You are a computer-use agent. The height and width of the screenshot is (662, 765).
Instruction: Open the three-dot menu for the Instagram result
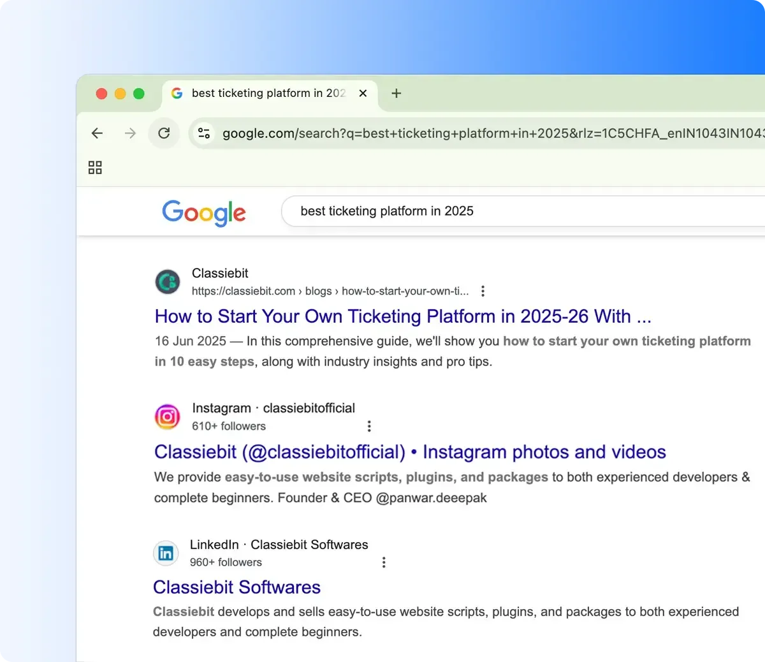pyautogui.click(x=369, y=426)
